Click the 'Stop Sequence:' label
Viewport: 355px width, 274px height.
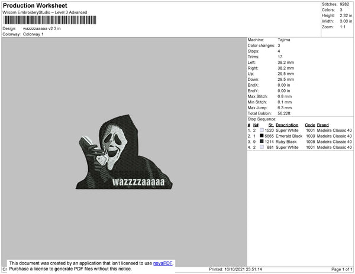pyautogui.click(x=262, y=119)
